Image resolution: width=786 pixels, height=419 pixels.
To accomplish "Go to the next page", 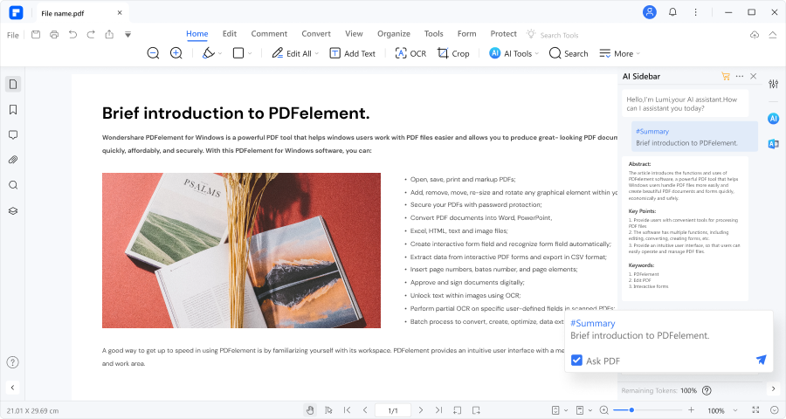I will click(x=421, y=410).
